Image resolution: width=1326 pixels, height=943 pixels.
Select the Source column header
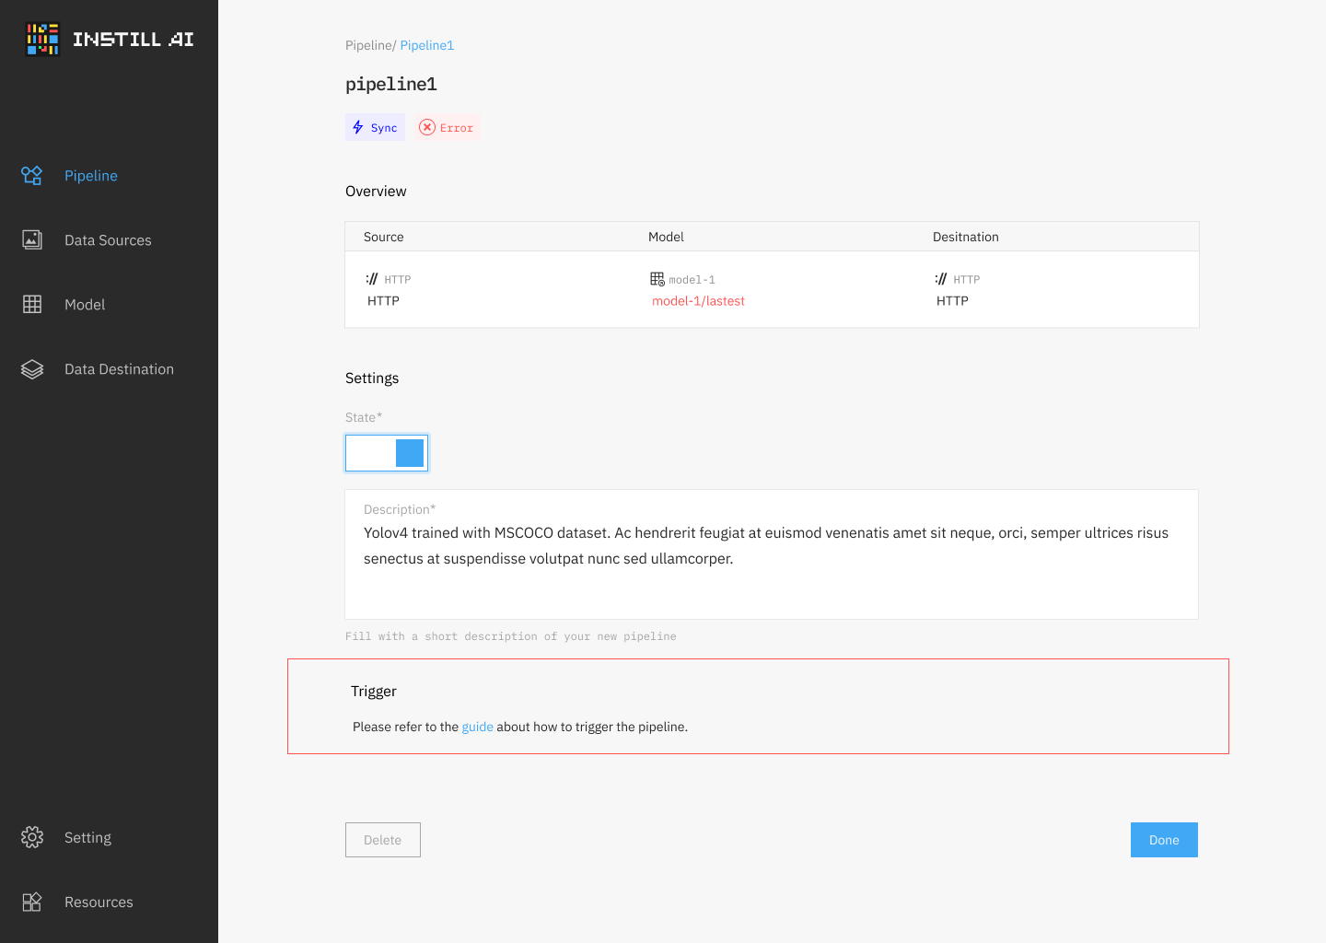[383, 237]
